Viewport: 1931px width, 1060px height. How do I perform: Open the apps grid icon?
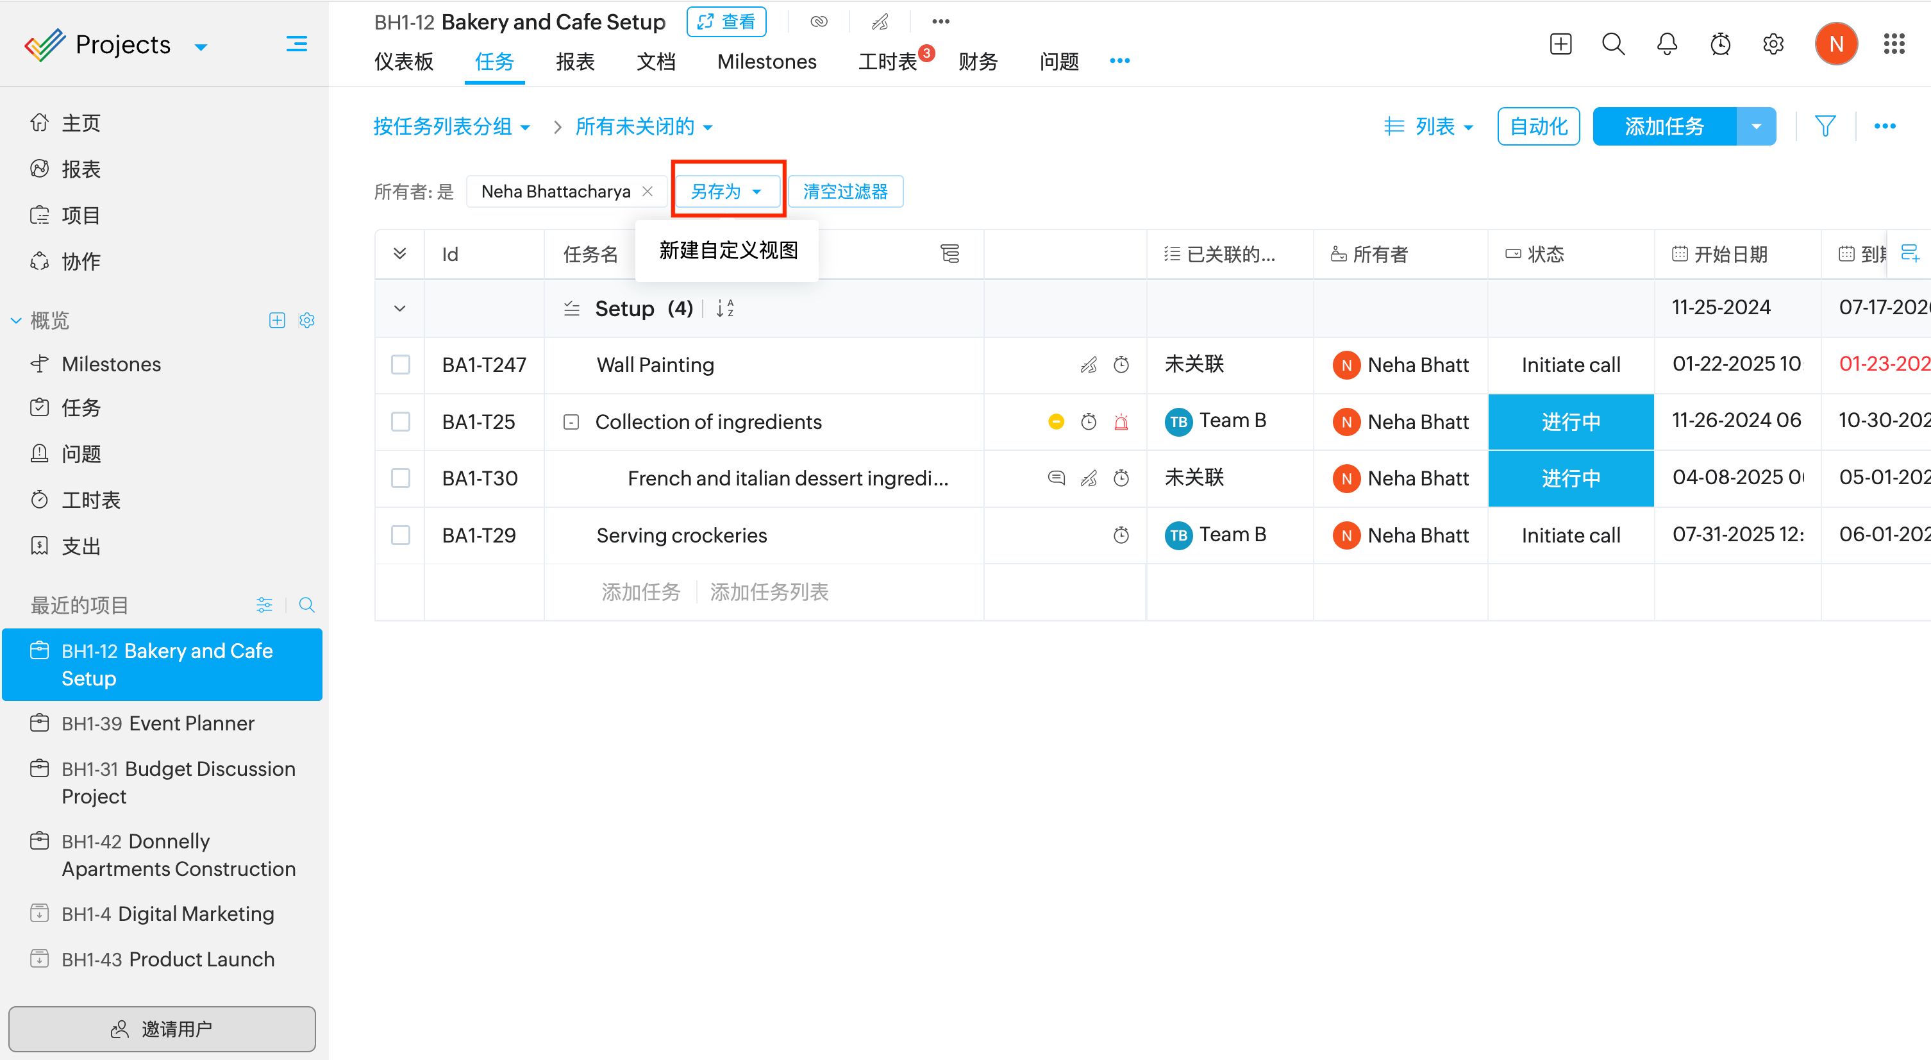tap(1894, 44)
